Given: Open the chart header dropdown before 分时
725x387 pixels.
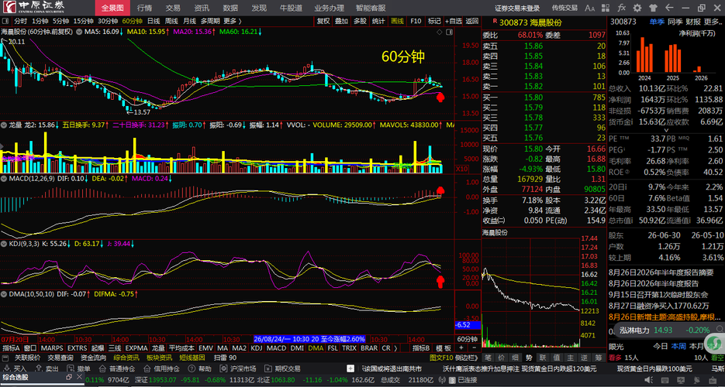Looking at the screenshot, I should 5,21.
